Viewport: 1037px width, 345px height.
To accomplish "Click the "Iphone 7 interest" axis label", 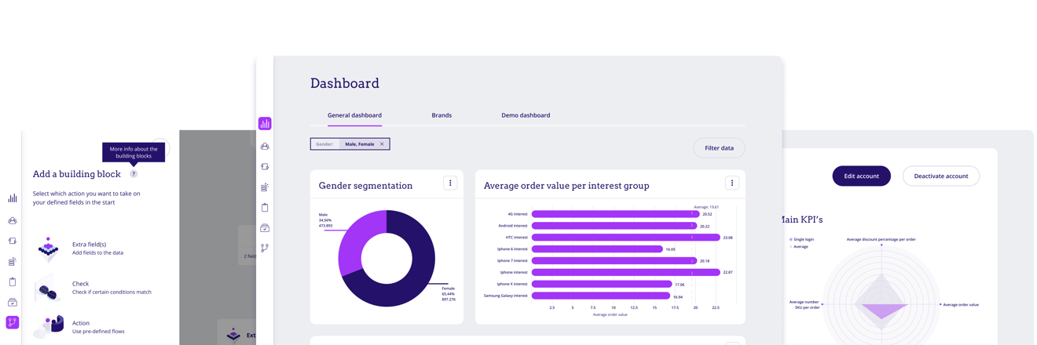I will click(x=512, y=260).
